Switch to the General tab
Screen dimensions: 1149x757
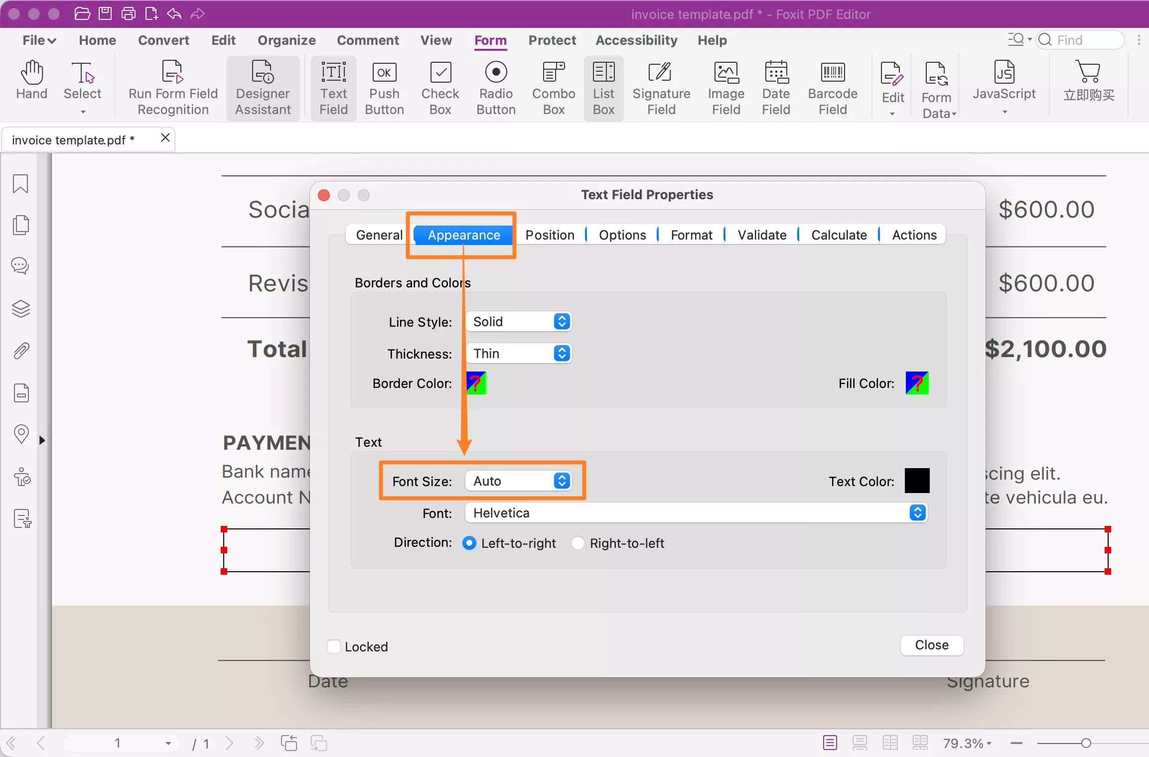click(379, 235)
